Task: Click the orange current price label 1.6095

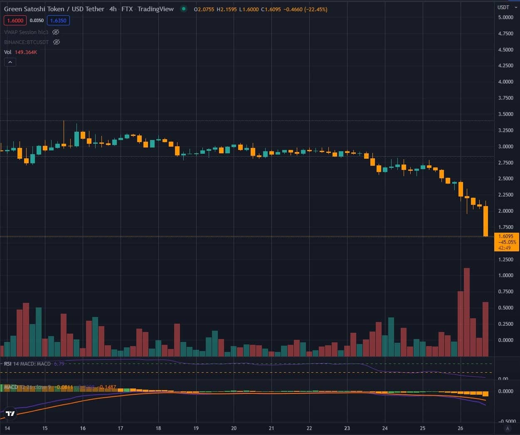Action: (x=506, y=242)
